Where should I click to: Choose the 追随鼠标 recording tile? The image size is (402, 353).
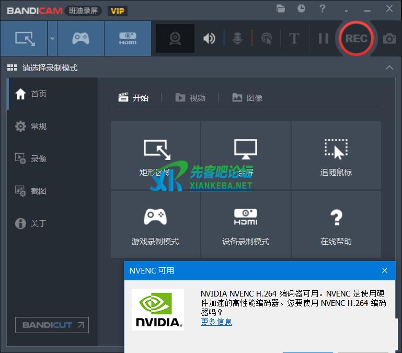[x=336, y=156]
